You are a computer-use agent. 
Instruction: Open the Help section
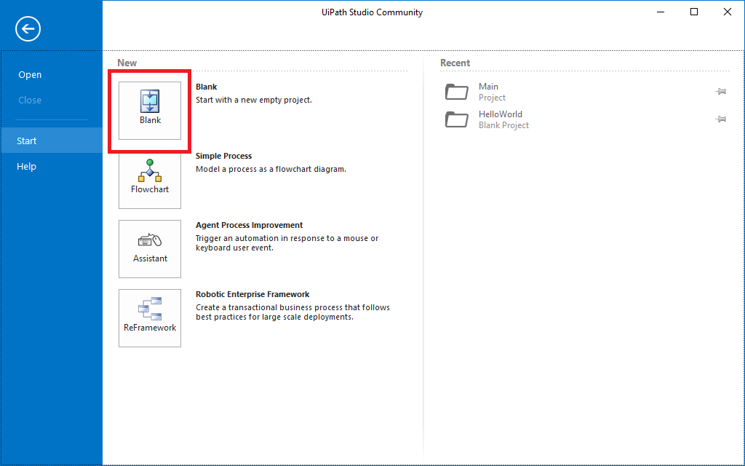coord(27,167)
